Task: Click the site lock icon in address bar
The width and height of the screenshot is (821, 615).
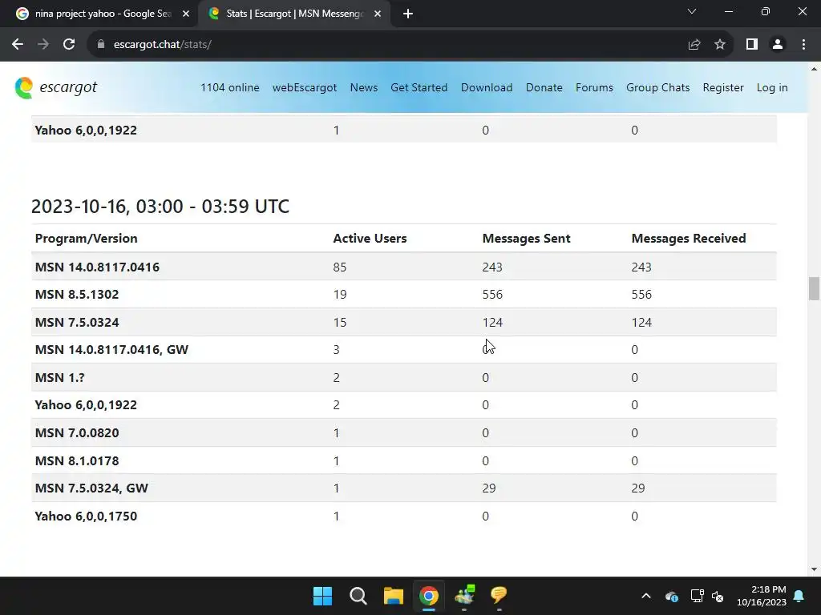Action: pos(101,45)
